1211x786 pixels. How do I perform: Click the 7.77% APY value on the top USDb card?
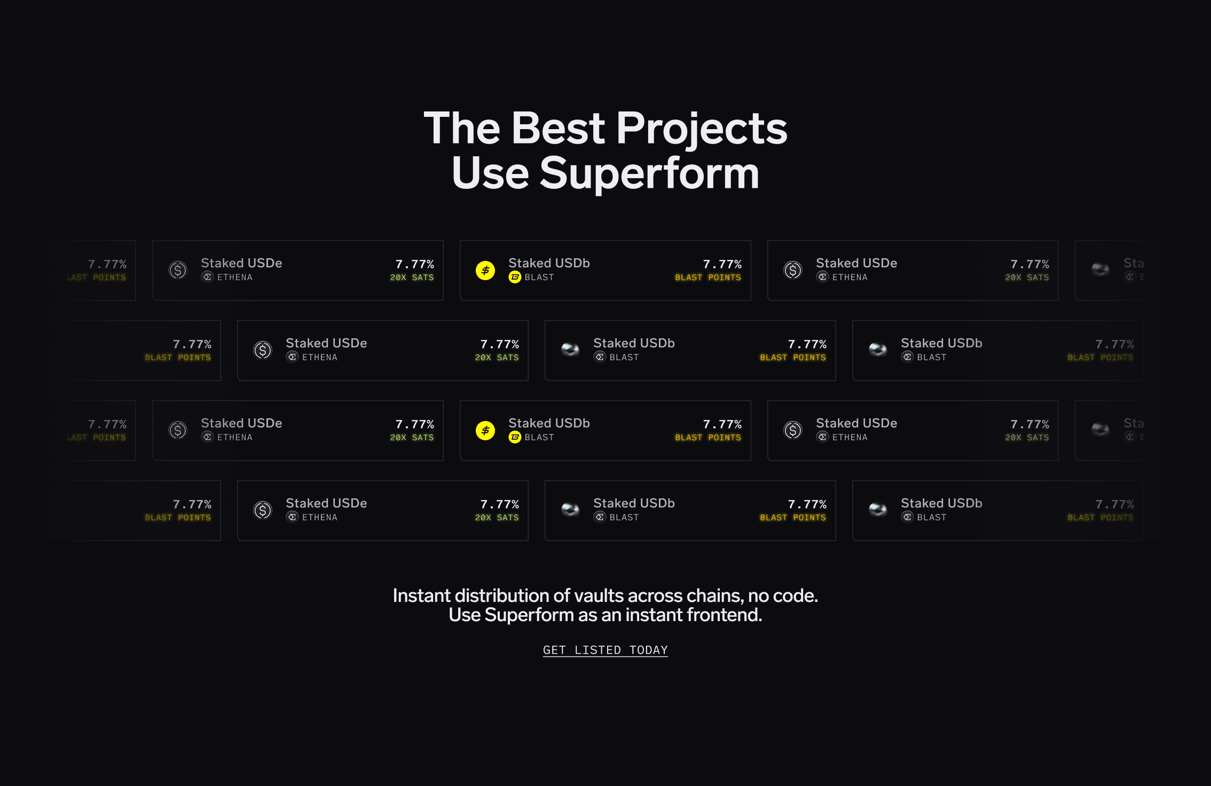(x=723, y=263)
